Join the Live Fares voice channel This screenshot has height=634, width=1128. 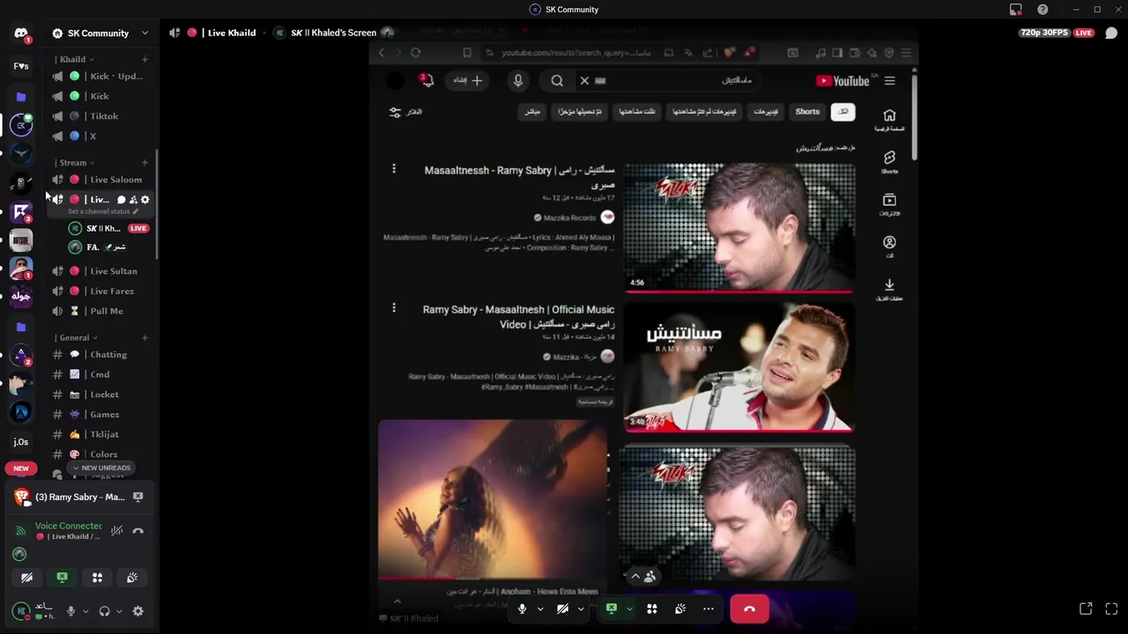click(100, 291)
